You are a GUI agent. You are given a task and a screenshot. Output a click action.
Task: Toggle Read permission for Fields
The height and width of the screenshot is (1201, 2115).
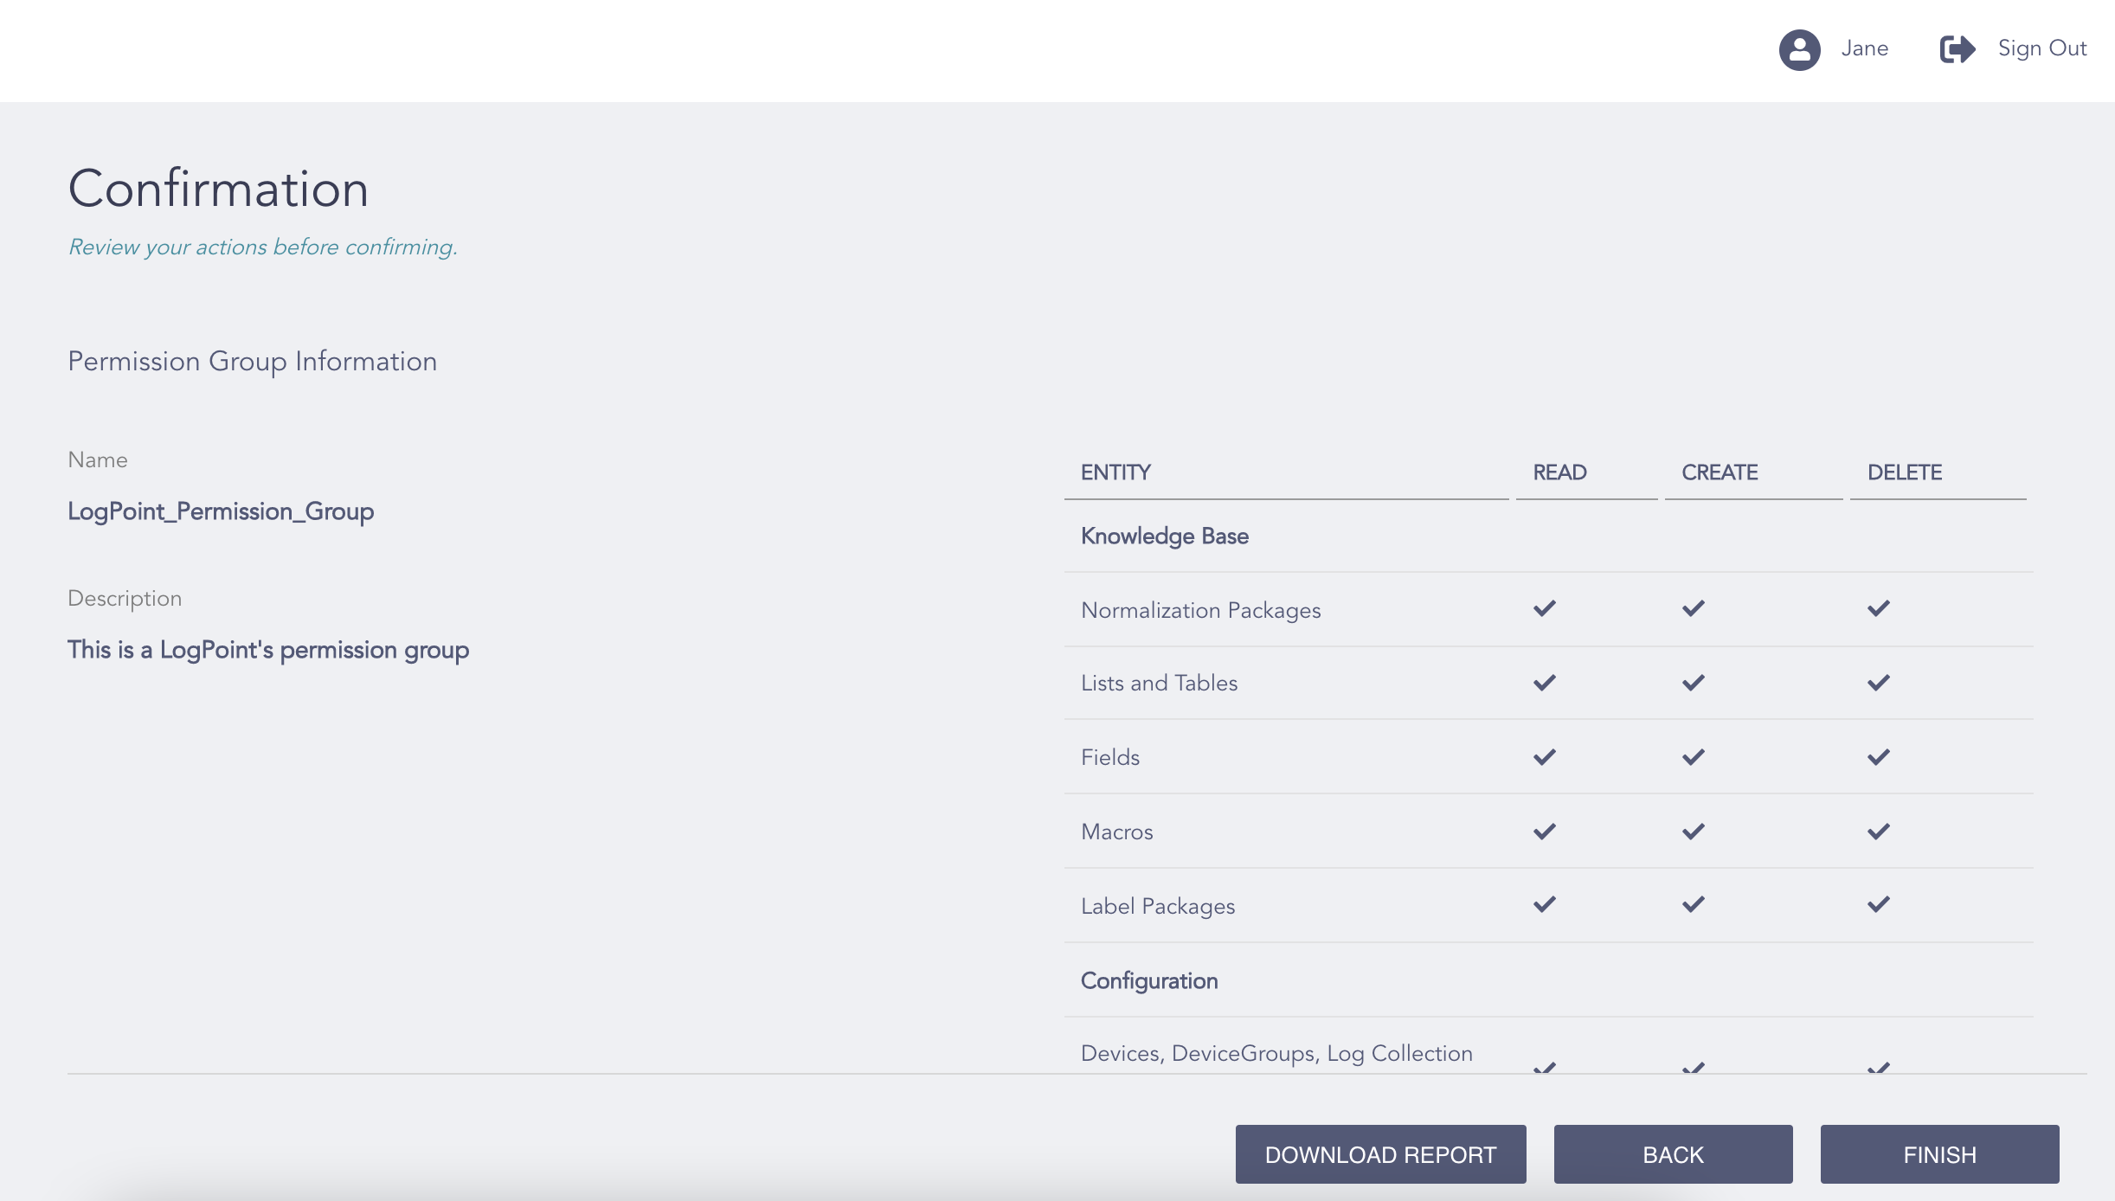click(x=1544, y=757)
